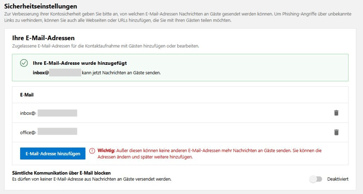Click the red 'Wichtig:' label
Image resolution: width=363 pixels, height=194 pixels.
pyautogui.click(x=106, y=151)
